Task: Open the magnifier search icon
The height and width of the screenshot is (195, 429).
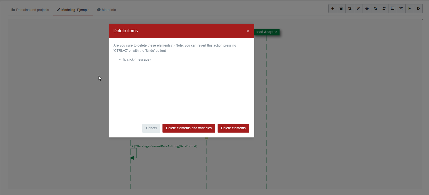Action: (x=376, y=9)
